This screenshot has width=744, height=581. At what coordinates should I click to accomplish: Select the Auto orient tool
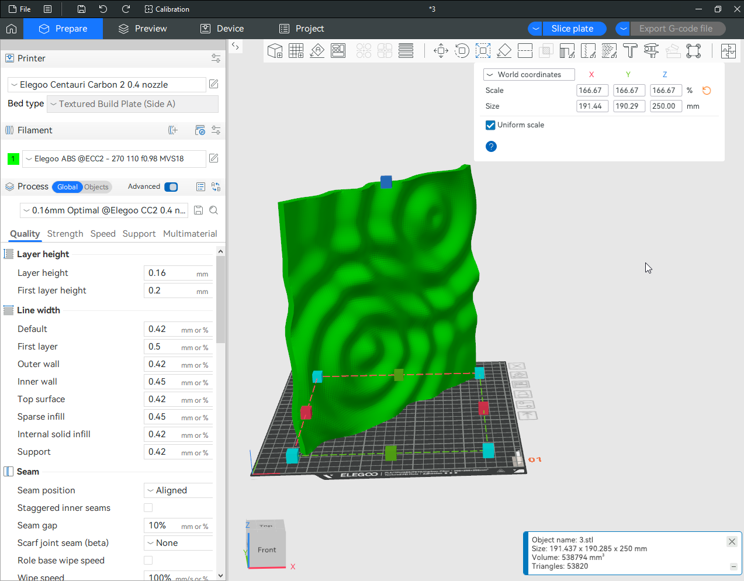pos(317,51)
